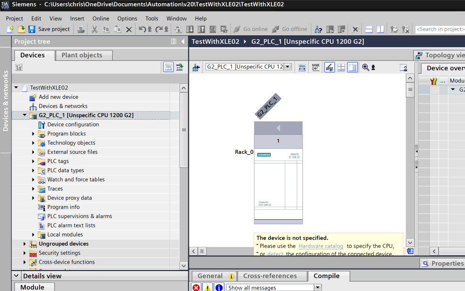
Task: Click the device view scroll down arrow
Action: click(410, 243)
